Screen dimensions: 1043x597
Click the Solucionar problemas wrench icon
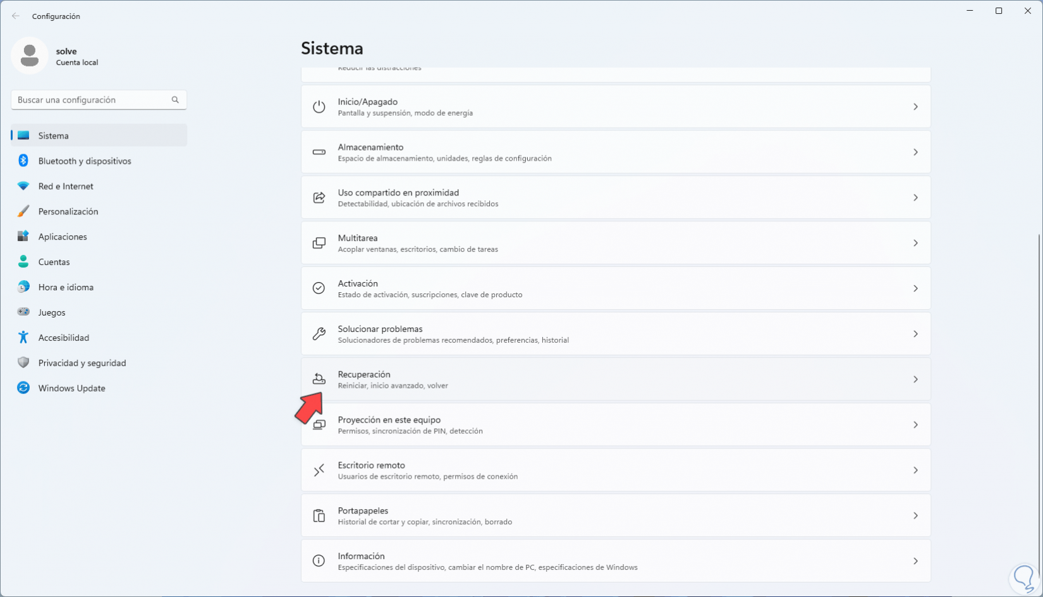(319, 334)
